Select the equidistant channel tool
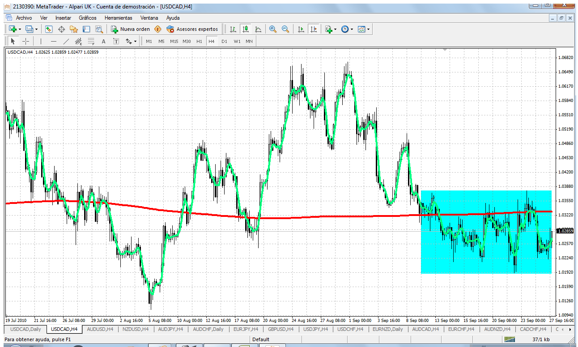Screen dimensions: 578x347 coord(78,41)
